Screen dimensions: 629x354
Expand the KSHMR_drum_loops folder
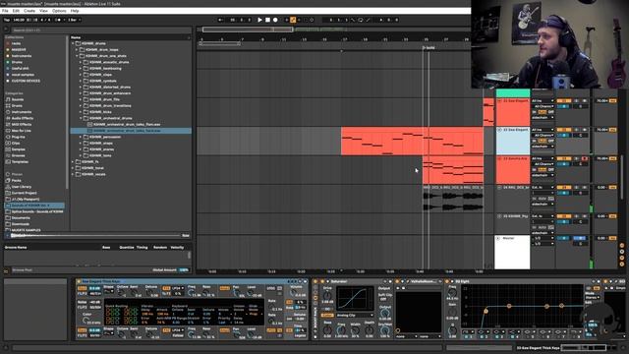77,50
